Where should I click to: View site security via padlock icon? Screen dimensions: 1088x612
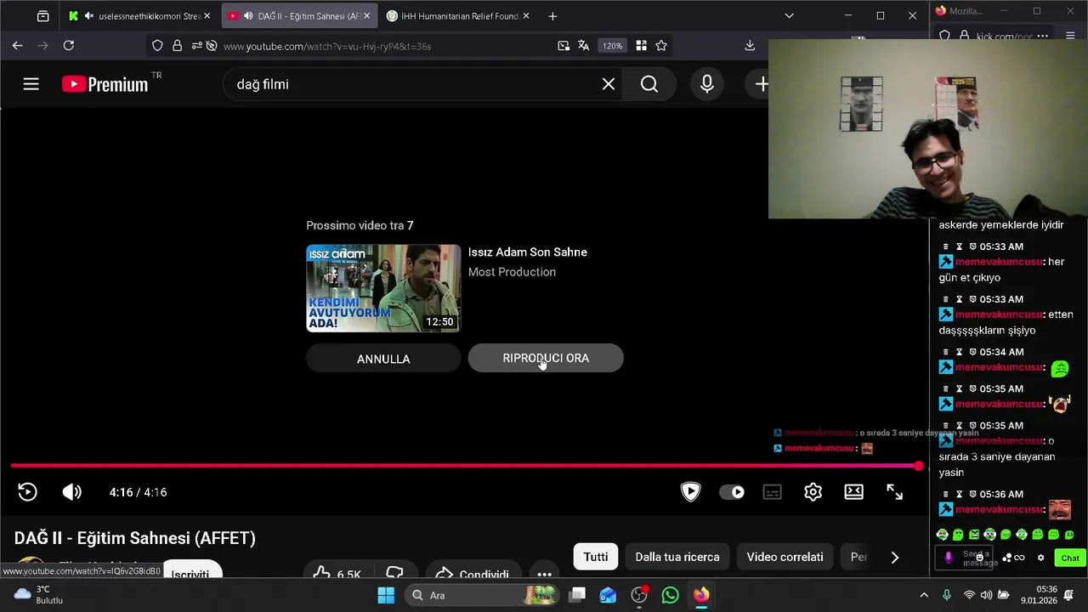[177, 46]
